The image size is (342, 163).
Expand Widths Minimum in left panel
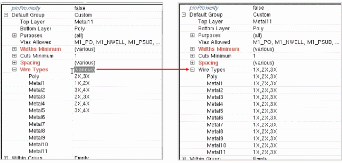(x=15, y=49)
